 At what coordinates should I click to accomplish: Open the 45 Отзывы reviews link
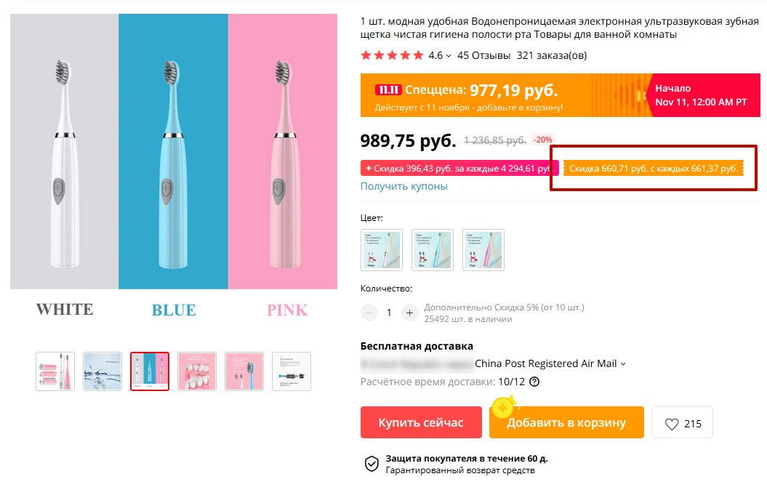click(x=483, y=55)
